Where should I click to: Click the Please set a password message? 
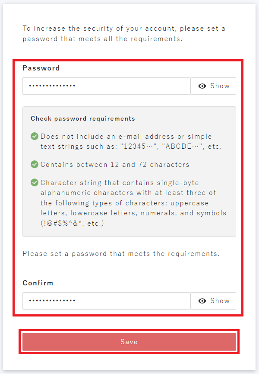(x=121, y=254)
